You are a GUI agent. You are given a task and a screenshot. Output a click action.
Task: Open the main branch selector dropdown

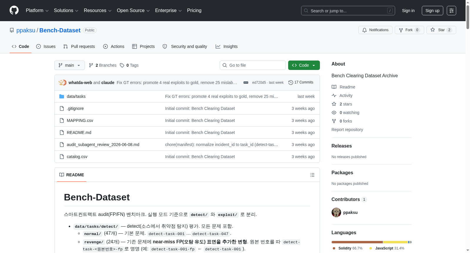(70, 65)
